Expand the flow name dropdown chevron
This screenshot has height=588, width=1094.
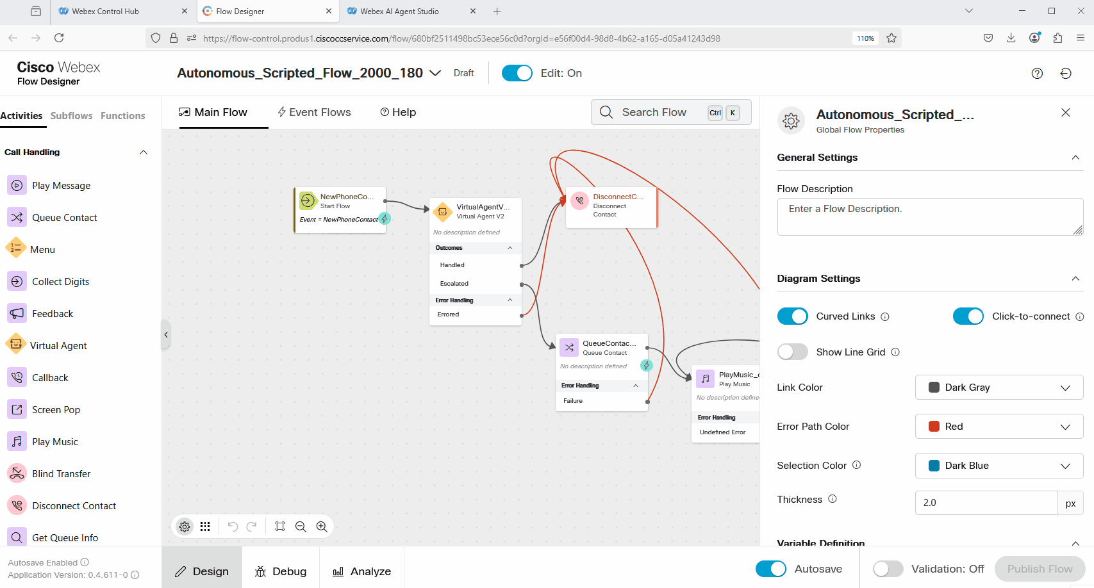coord(435,73)
